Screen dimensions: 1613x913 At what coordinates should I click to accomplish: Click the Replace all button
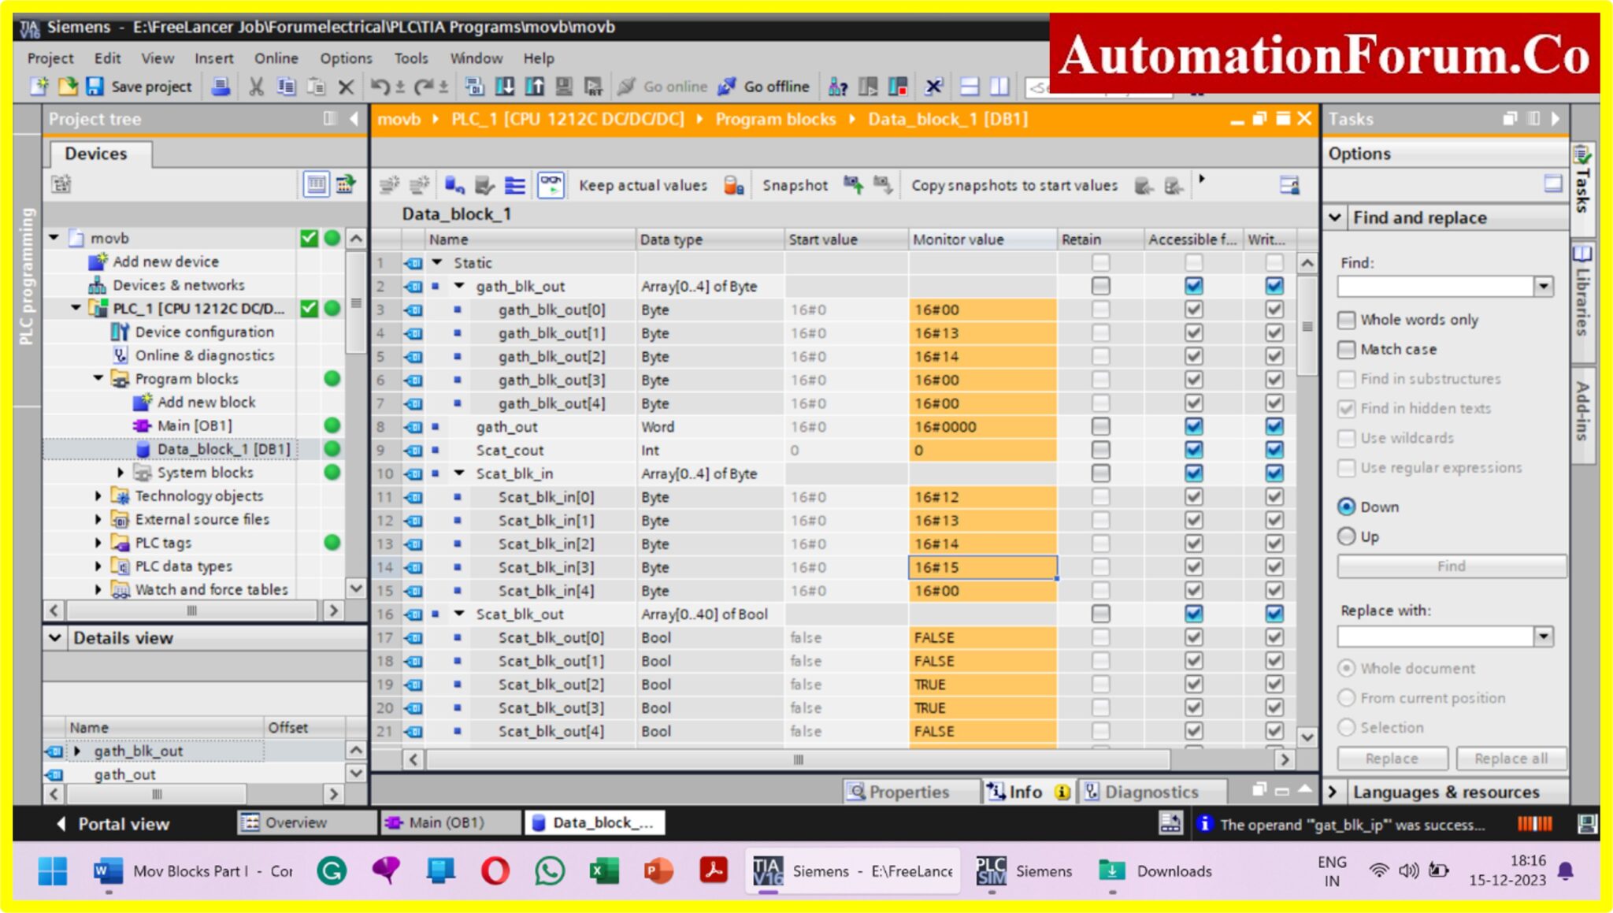click(x=1511, y=758)
